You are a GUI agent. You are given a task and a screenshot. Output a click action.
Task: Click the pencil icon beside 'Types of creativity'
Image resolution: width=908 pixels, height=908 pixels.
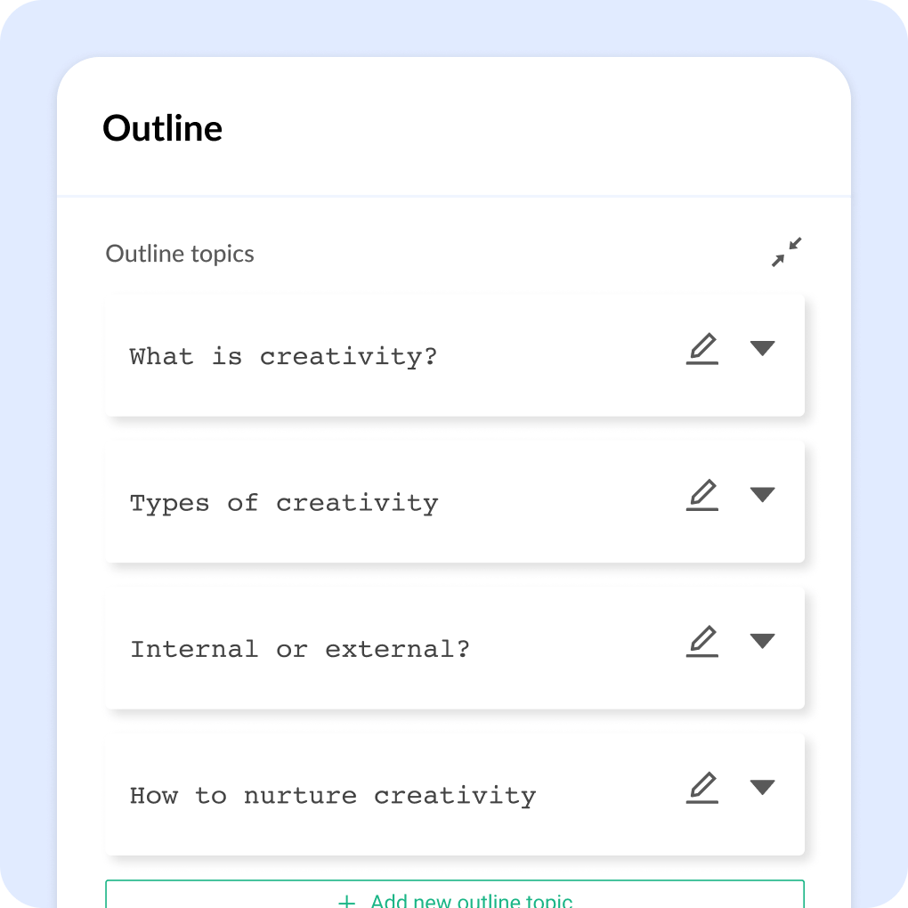[702, 495]
